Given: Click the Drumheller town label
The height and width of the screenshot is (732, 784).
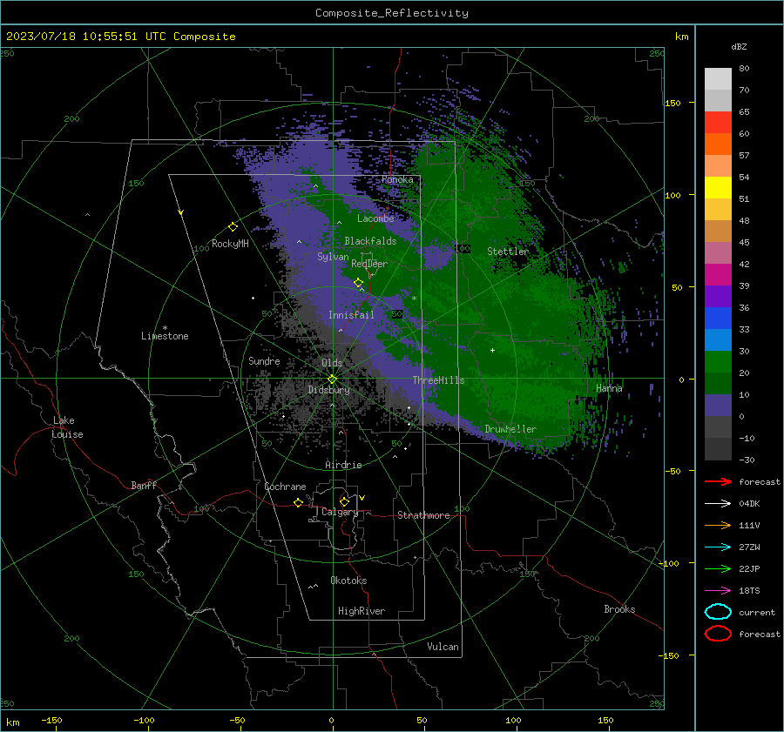Looking at the screenshot, I should [x=510, y=429].
